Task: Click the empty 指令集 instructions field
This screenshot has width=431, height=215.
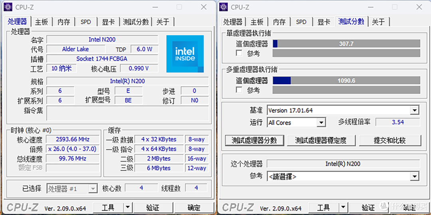Action: 128,113
